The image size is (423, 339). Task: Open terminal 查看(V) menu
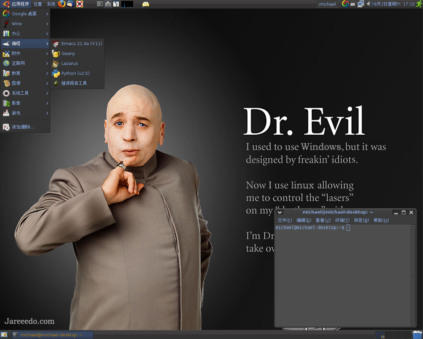[x=323, y=220]
